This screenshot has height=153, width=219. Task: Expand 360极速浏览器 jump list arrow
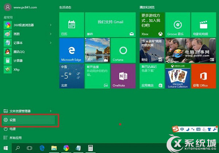point(51,25)
